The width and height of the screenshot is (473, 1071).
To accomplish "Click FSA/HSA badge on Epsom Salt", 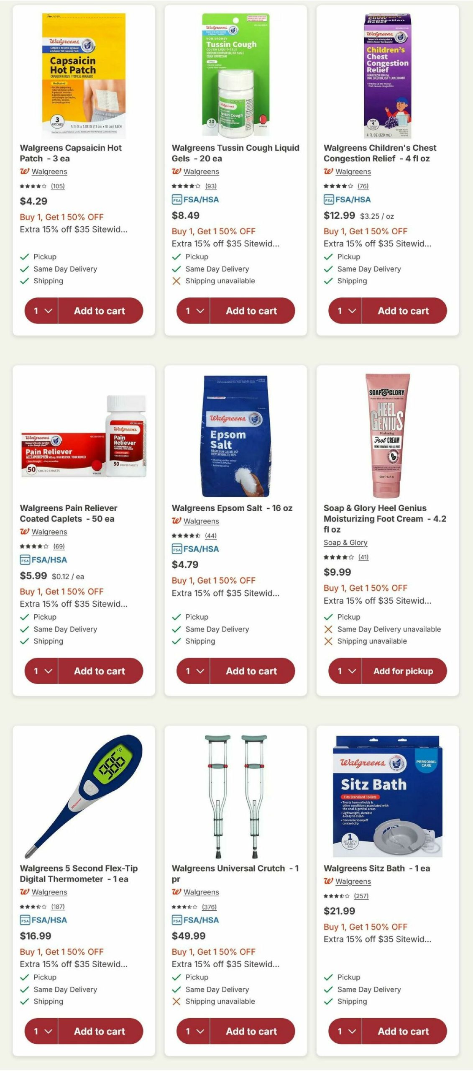I will (195, 549).
